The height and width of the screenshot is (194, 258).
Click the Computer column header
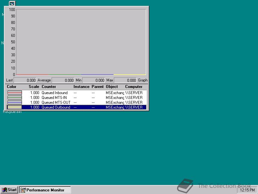point(134,87)
